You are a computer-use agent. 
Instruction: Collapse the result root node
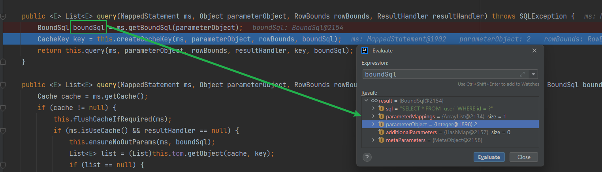(367, 101)
